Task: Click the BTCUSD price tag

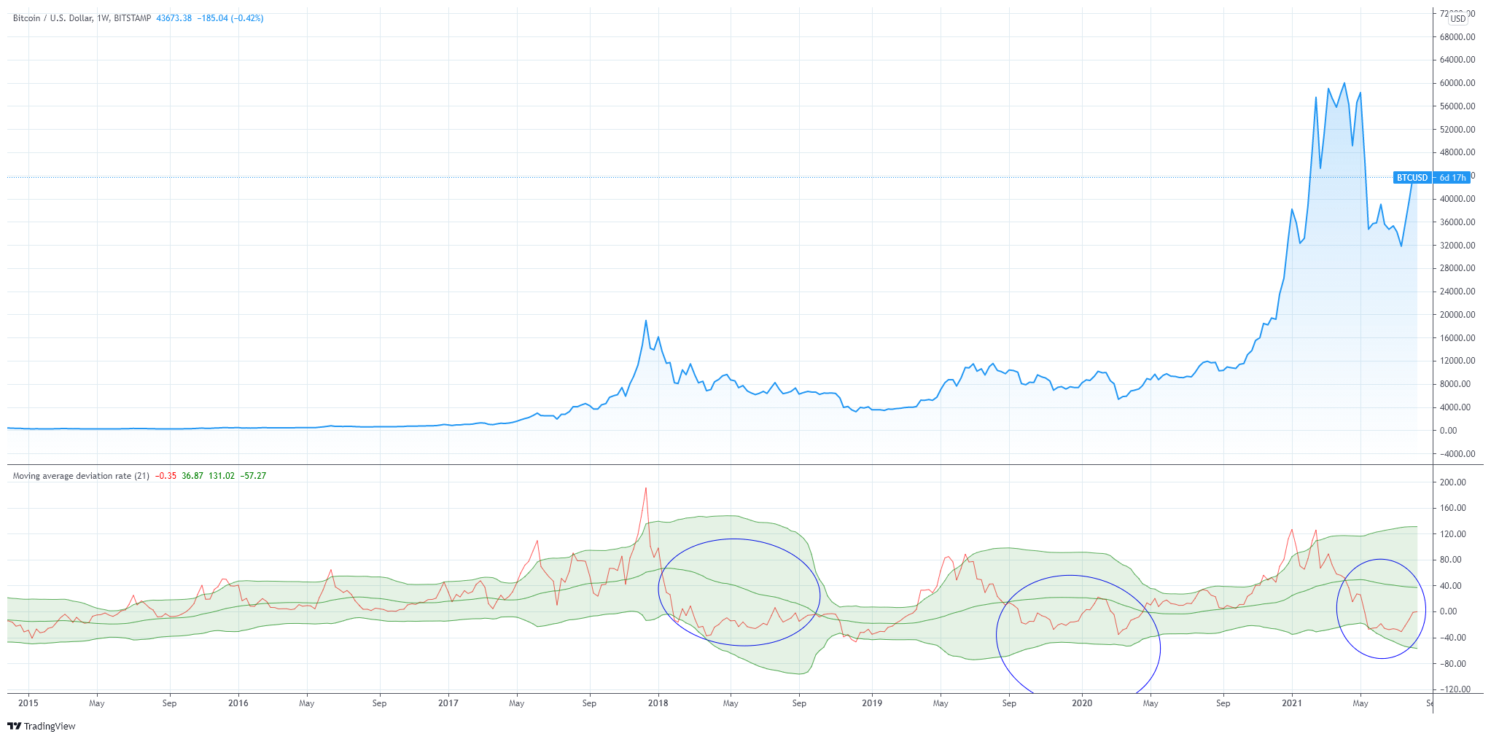Action: click(1412, 178)
